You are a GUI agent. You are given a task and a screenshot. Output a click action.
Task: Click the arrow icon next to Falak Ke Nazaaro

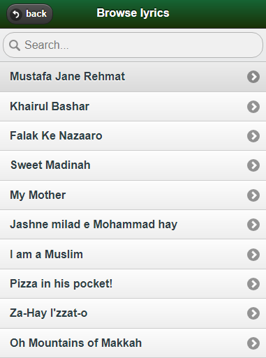(253, 136)
